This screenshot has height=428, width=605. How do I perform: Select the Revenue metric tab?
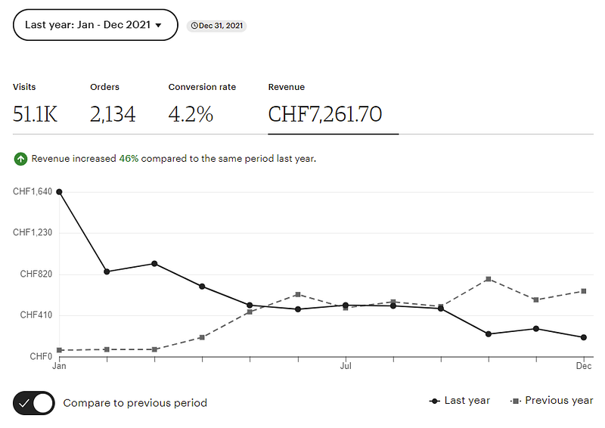[x=325, y=105]
